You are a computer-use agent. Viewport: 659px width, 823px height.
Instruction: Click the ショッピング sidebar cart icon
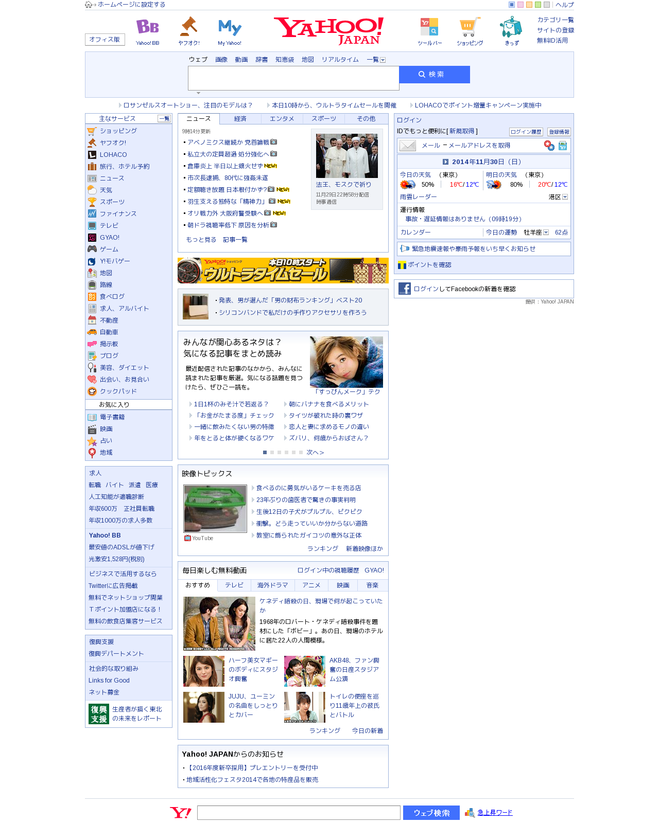pos(92,131)
